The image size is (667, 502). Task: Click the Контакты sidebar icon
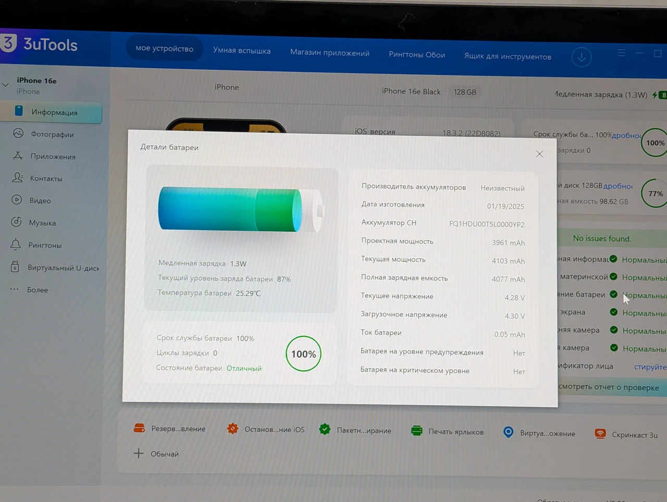[x=18, y=178]
